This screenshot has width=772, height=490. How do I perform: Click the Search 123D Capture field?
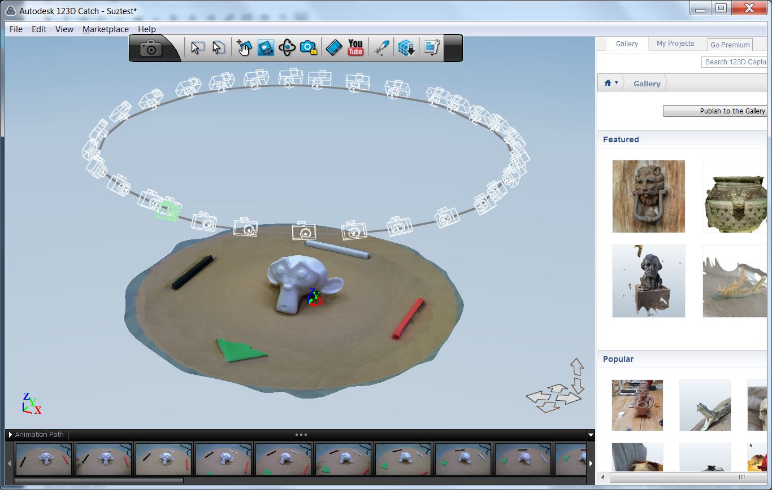734,62
